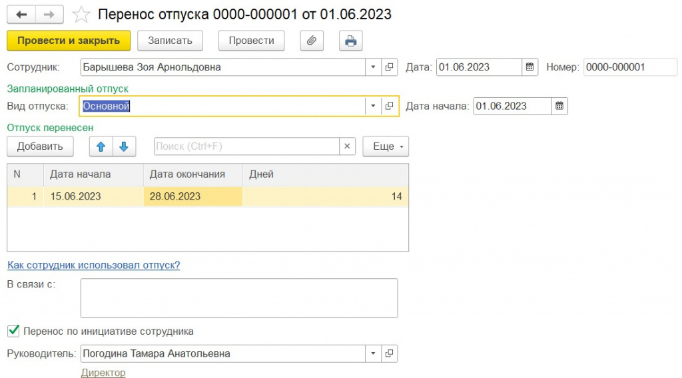Uncheck Перенос по инициативе сотрудника checkbox
This screenshot has width=682, height=378.
[13, 331]
